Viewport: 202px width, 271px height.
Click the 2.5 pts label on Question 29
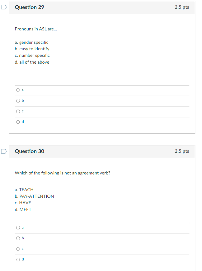(182, 7)
